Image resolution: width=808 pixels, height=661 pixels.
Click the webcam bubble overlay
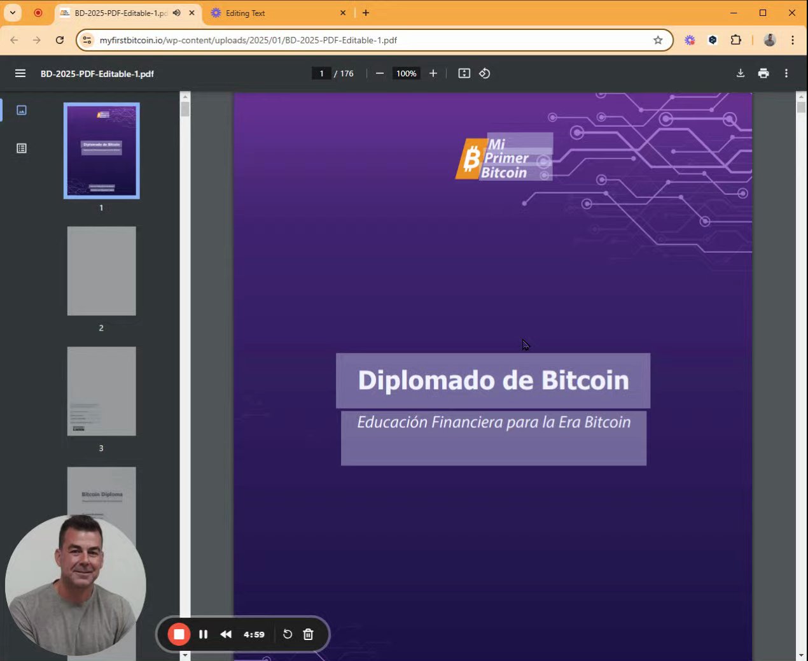76,585
